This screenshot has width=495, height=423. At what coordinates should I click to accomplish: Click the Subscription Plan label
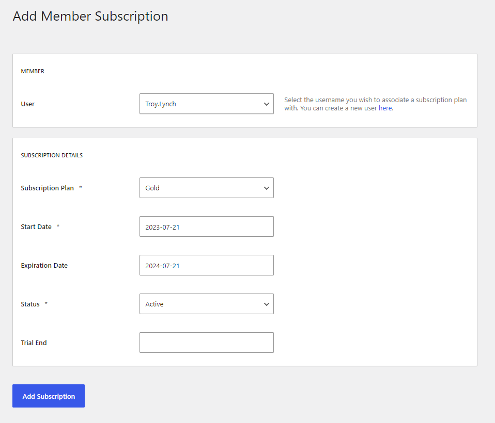48,188
